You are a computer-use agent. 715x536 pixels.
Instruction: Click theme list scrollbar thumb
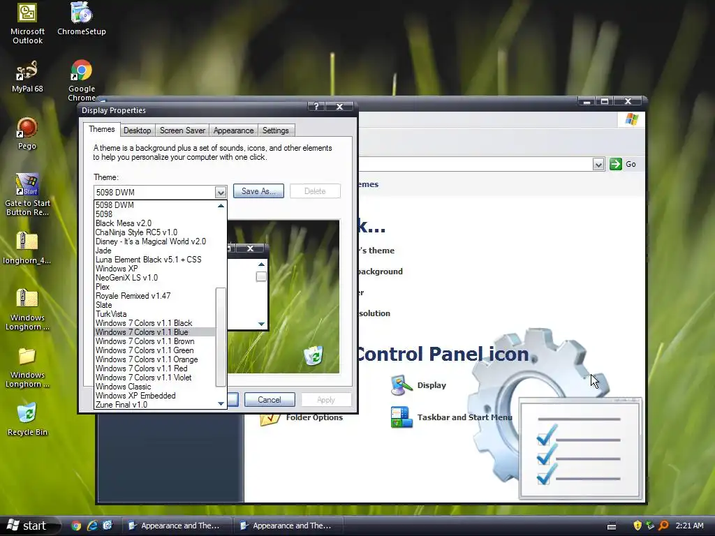tap(221, 337)
